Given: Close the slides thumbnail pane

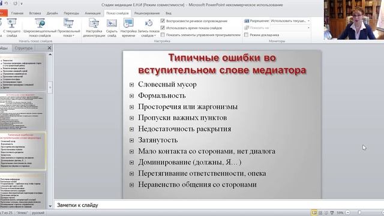Looking at the screenshot, I should click(49, 48).
